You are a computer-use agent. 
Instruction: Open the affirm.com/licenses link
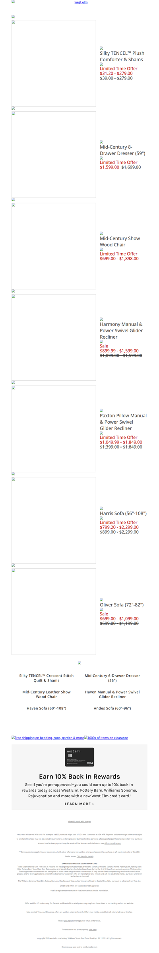(112, 843)
